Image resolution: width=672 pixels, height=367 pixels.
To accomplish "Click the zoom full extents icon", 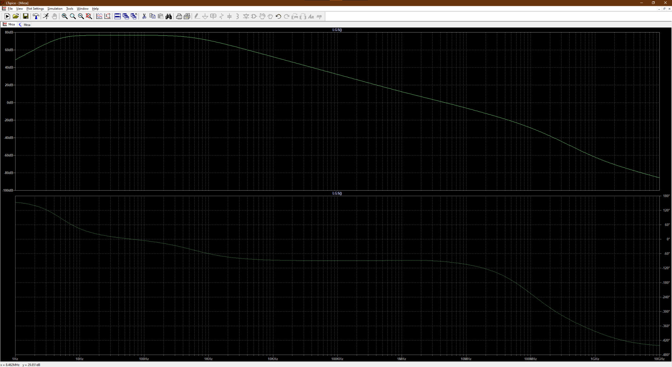I will 89,16.
